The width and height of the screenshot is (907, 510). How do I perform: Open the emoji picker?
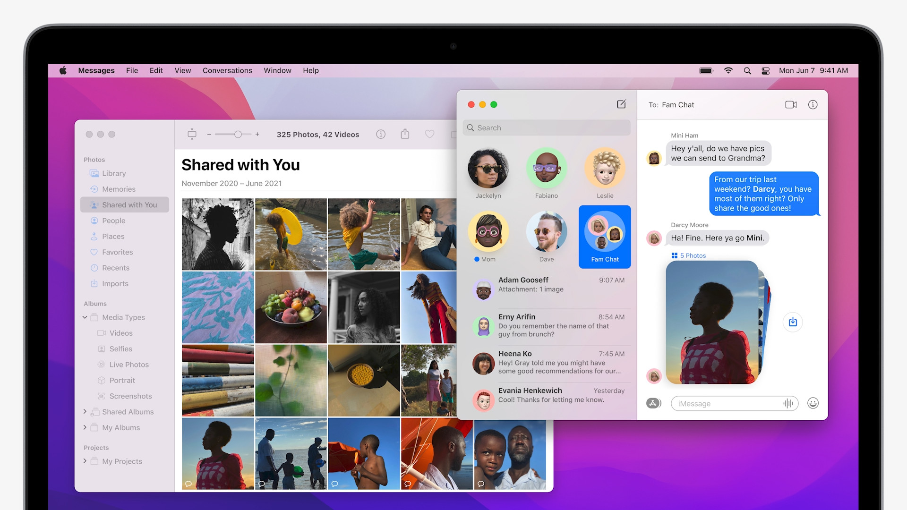pos(813,403)
